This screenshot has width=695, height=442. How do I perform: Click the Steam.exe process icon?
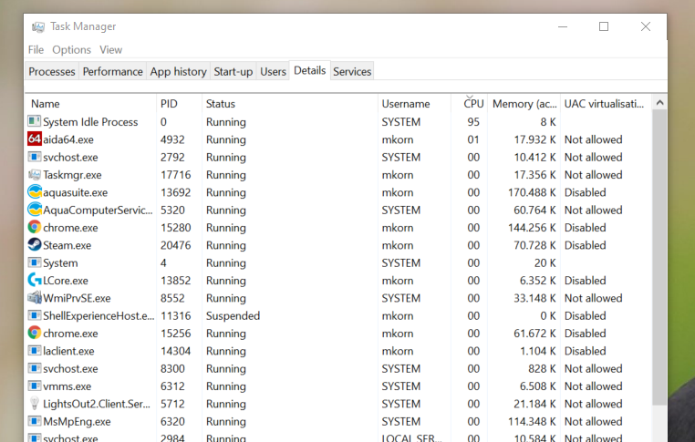(x=34, y=244)
